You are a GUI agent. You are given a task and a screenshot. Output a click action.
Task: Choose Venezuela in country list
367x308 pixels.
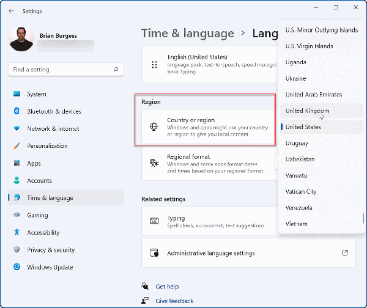(322, 208)
